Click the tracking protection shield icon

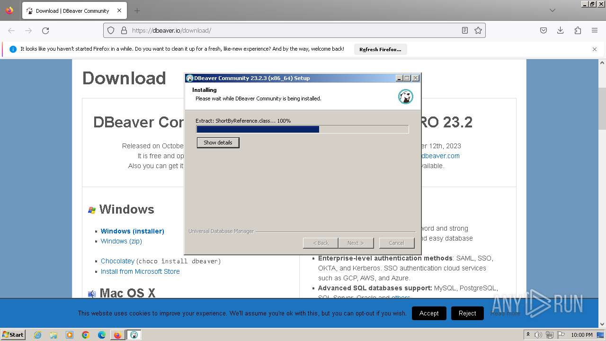pos(111,30)
